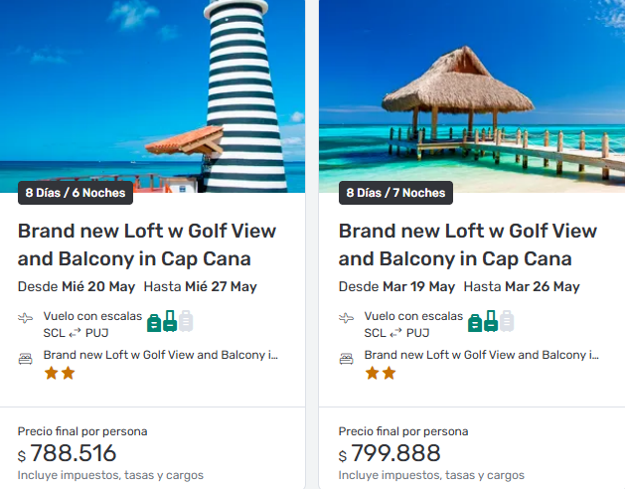The height and width of the screenshot is (489, 625).
Task: Open the package title starting Mié 20 May
Action: [134, 244]
